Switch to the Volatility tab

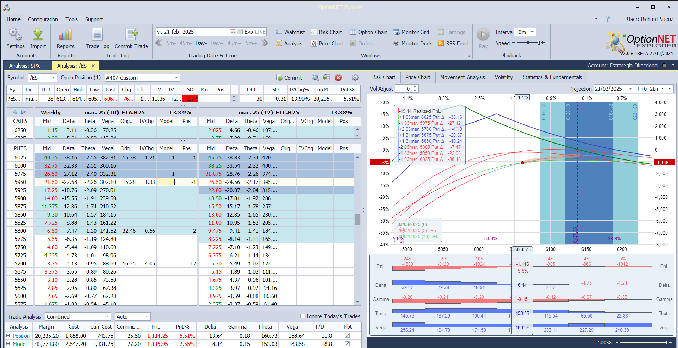pos(504,77)
